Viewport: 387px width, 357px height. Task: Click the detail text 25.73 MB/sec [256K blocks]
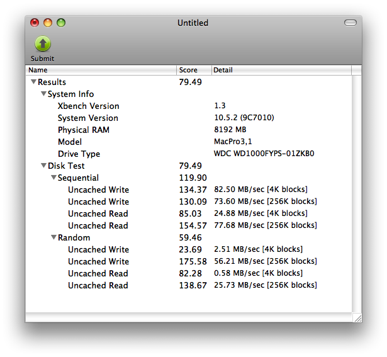tap(266, 285)
